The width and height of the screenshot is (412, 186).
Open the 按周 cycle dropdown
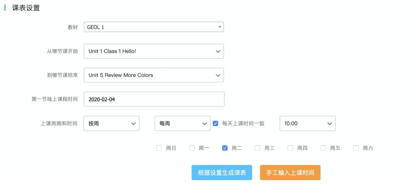(111, 123)
